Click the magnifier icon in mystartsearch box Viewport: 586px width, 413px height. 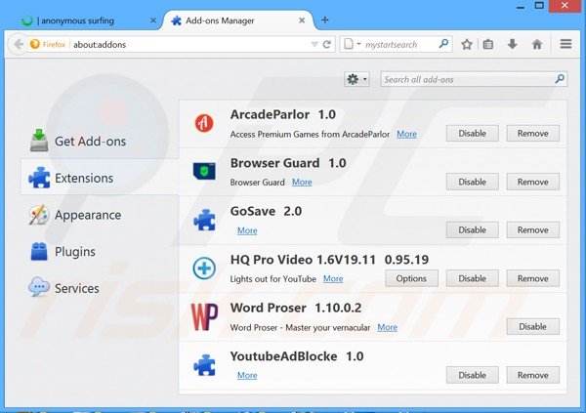click(443, 44)
